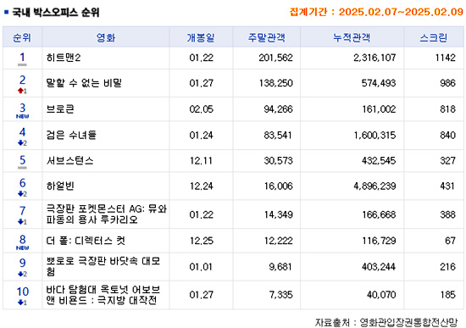Click the weekend audience value 94,266
The image size is (466, 328).
(278, 109)
